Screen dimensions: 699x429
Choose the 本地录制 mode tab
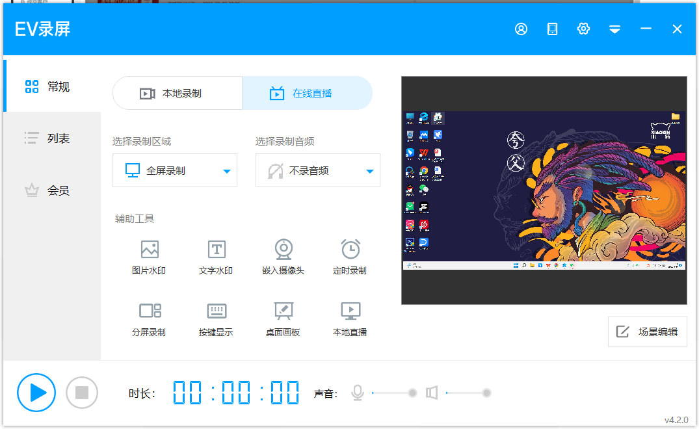(x=178, y=93)
